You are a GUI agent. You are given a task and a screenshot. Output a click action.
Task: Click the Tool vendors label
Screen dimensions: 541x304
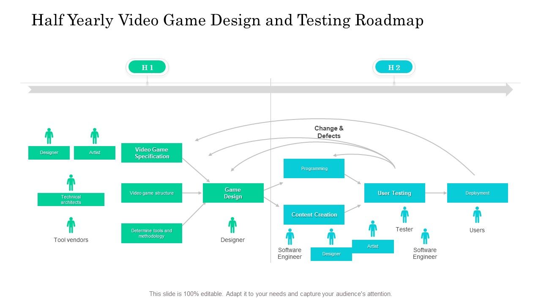coord(71,240)
